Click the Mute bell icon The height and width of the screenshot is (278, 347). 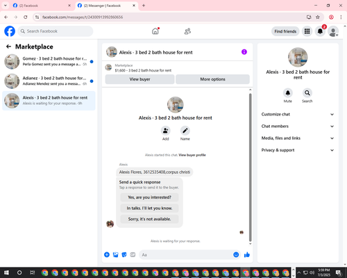(288, 93)
